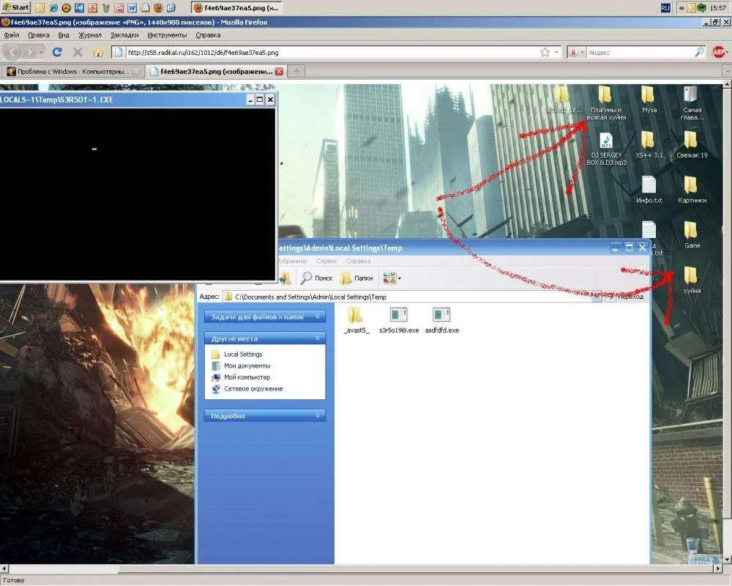732x586 pixels.
Task: Click the Переход go button
Action: pyautogui.click(x=626, y=296)
